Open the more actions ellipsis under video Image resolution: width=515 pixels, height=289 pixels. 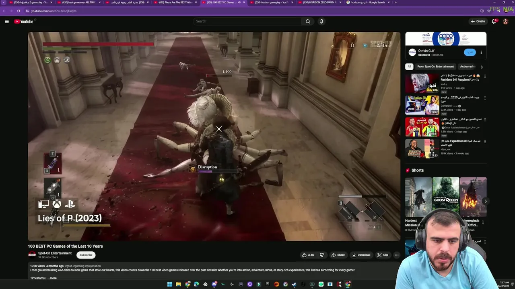click(x=397, y=255)
